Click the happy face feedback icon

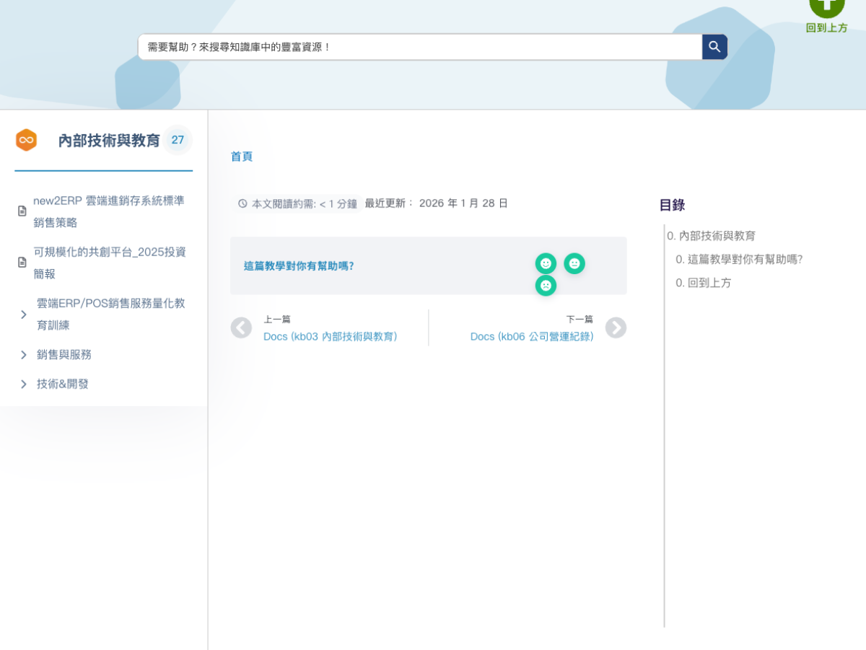(x=546, y=263)
